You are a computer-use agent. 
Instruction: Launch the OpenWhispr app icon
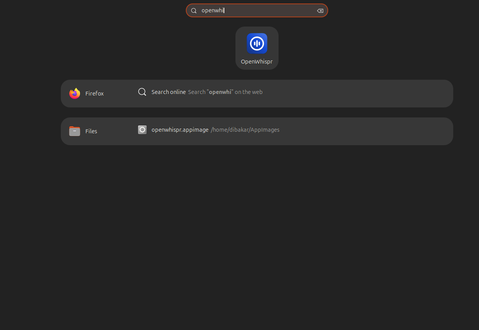[x=257, y=44]
